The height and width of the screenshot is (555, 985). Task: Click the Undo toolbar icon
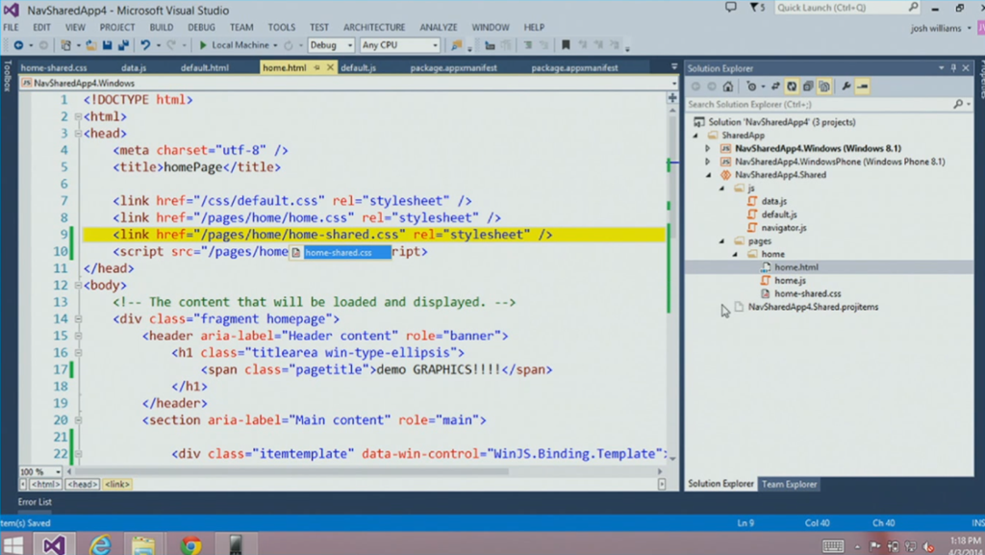click(x=145, y=45)
